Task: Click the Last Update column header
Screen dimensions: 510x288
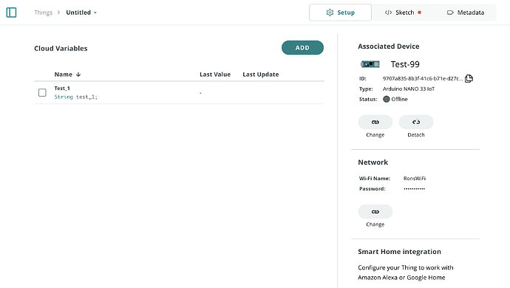Action: pyautogui.click(x=260, y=75)
